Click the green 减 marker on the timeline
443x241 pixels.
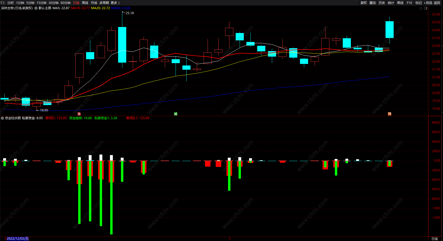pos(176,114)
